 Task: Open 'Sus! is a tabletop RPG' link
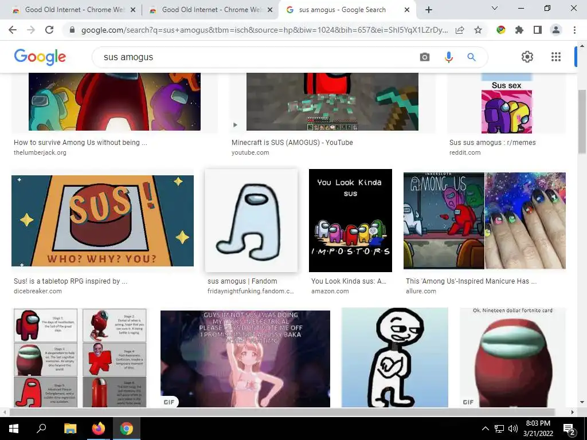click(71, 281)
